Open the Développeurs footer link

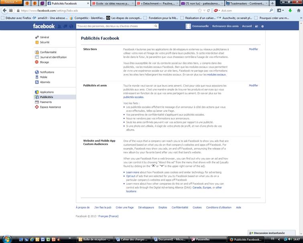pyautogui.click(x=146, y=207)
